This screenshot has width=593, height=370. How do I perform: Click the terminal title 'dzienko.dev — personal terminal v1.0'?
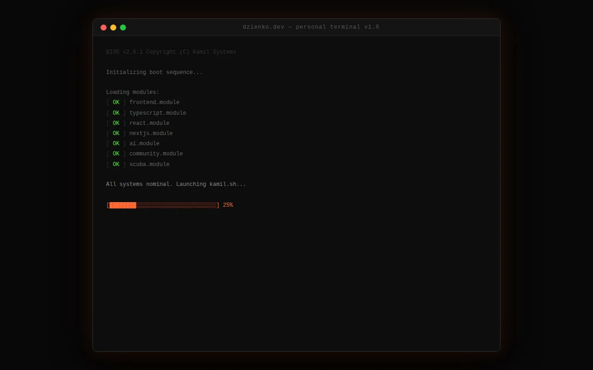tap(311, 27)
